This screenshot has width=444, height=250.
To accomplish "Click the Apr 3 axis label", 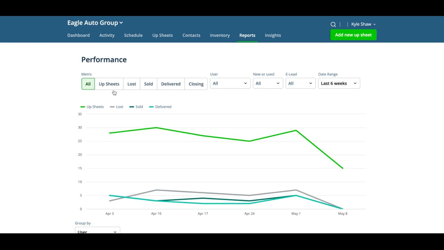I will (x=110, y=214).
